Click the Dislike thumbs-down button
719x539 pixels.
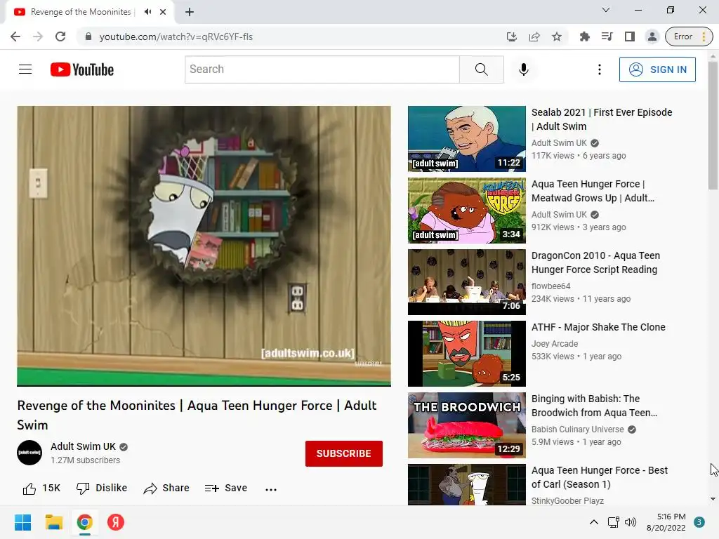(x=102, y=488)
